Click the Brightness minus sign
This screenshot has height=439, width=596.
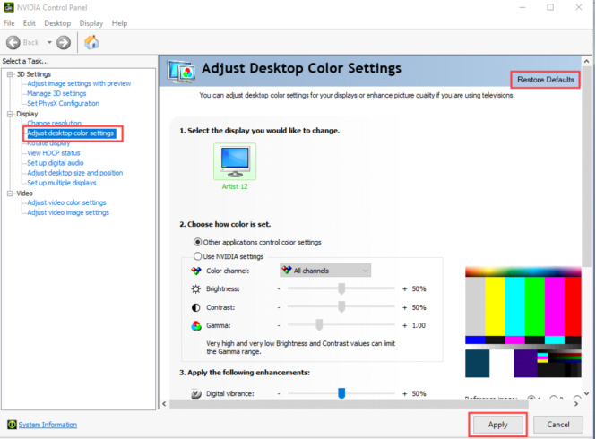pyautogui.click(x=279, y=288)
